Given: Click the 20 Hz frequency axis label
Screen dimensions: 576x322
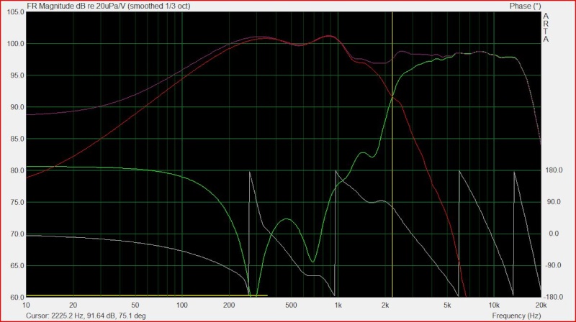Looking at the screenshot, I should 73,305.
